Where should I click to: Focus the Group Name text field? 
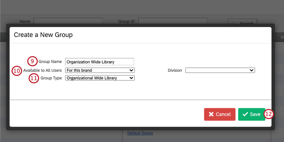coord(100,61)
